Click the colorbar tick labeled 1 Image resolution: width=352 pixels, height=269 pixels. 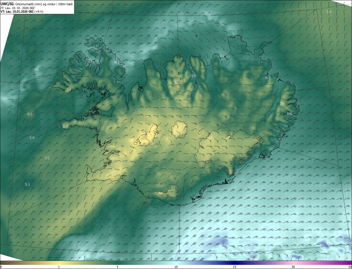click(x=59, y=267)
